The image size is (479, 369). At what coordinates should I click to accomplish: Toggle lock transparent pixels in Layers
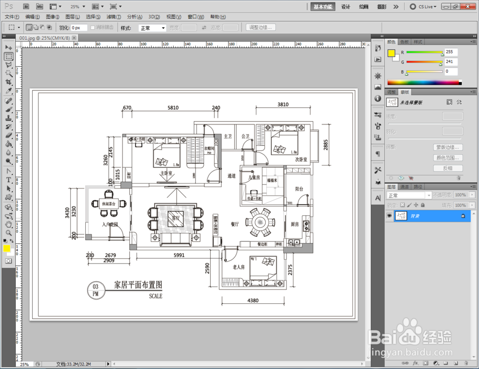pos(402,205)
